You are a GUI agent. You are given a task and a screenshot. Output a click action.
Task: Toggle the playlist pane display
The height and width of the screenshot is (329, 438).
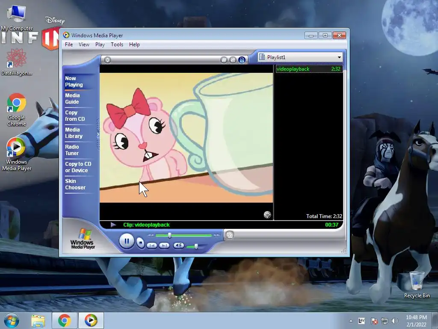click(242, 60)
